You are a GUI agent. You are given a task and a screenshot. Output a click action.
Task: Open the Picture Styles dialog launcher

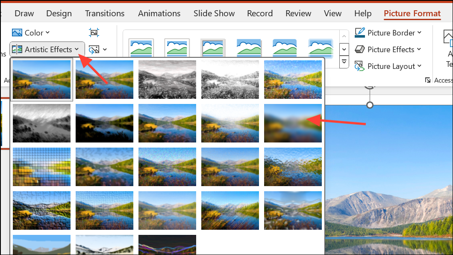[428, 80]
